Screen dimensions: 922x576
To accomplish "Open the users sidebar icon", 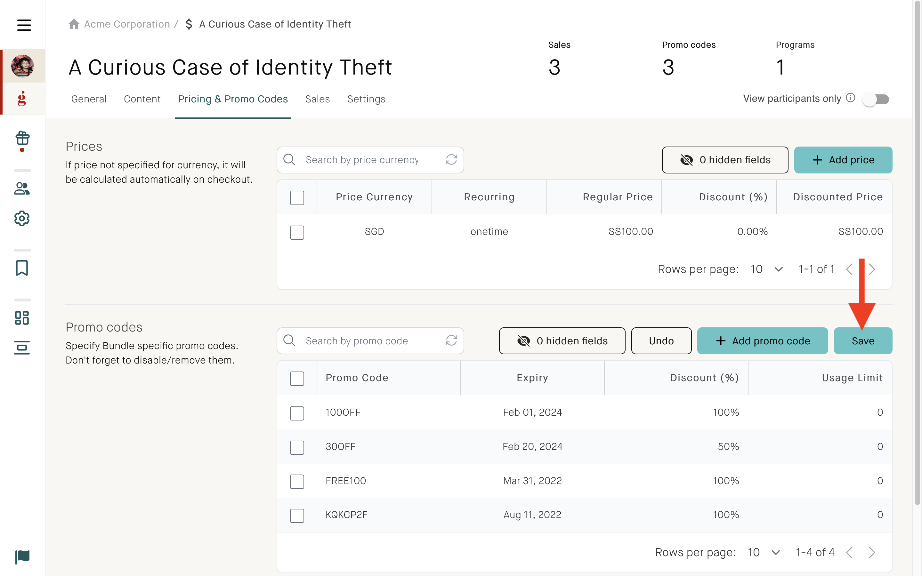I will coord(22,188).
